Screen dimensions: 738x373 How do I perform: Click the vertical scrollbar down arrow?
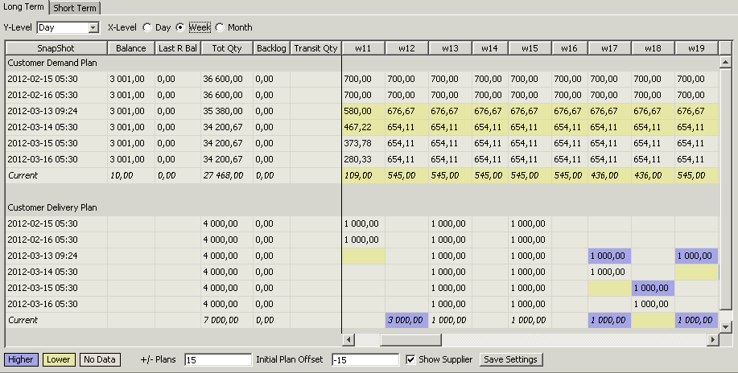pos(725,327)
